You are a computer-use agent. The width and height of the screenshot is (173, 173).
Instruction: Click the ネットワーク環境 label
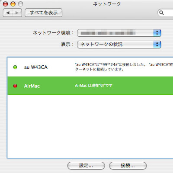pos(53,33)
